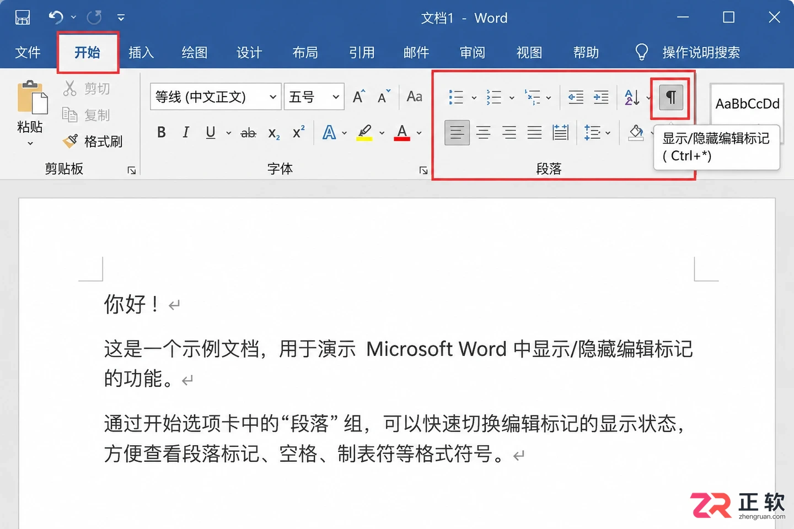Click the Text Effects outlined A icon
The width and height of the screenshot is (794, 529).
click(x=329, y=132)
